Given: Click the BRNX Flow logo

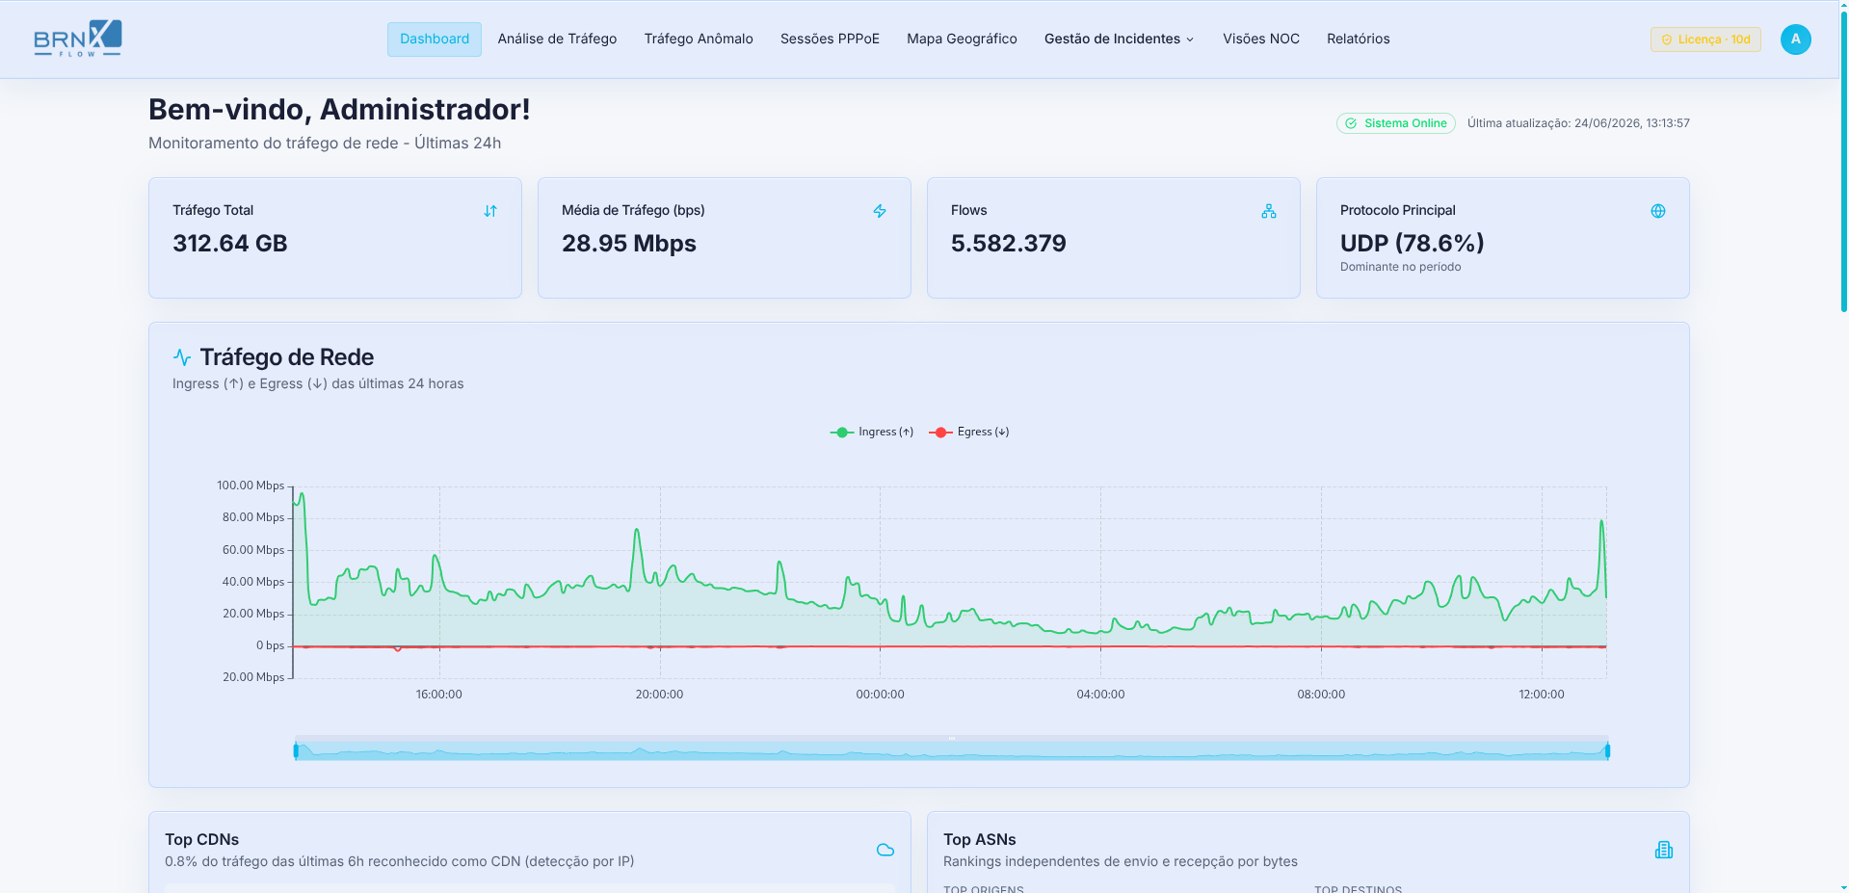Looking at the screenshot, I should 78,39.
